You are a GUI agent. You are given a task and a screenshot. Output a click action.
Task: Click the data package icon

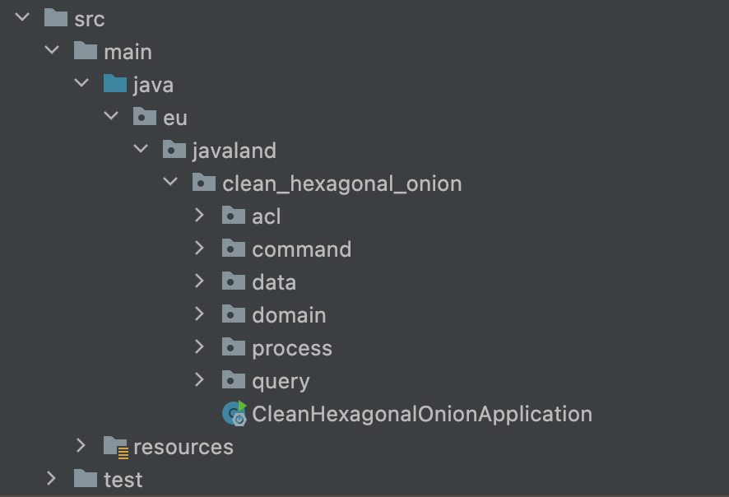click(234, 281)
